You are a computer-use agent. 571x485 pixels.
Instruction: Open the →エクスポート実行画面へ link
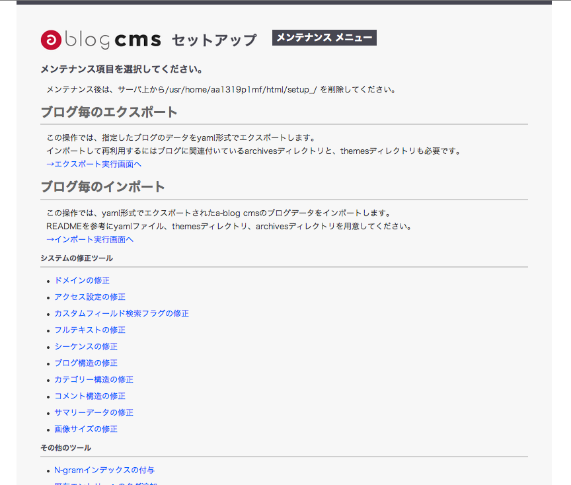pyautogui.click(x=94, y=165)
